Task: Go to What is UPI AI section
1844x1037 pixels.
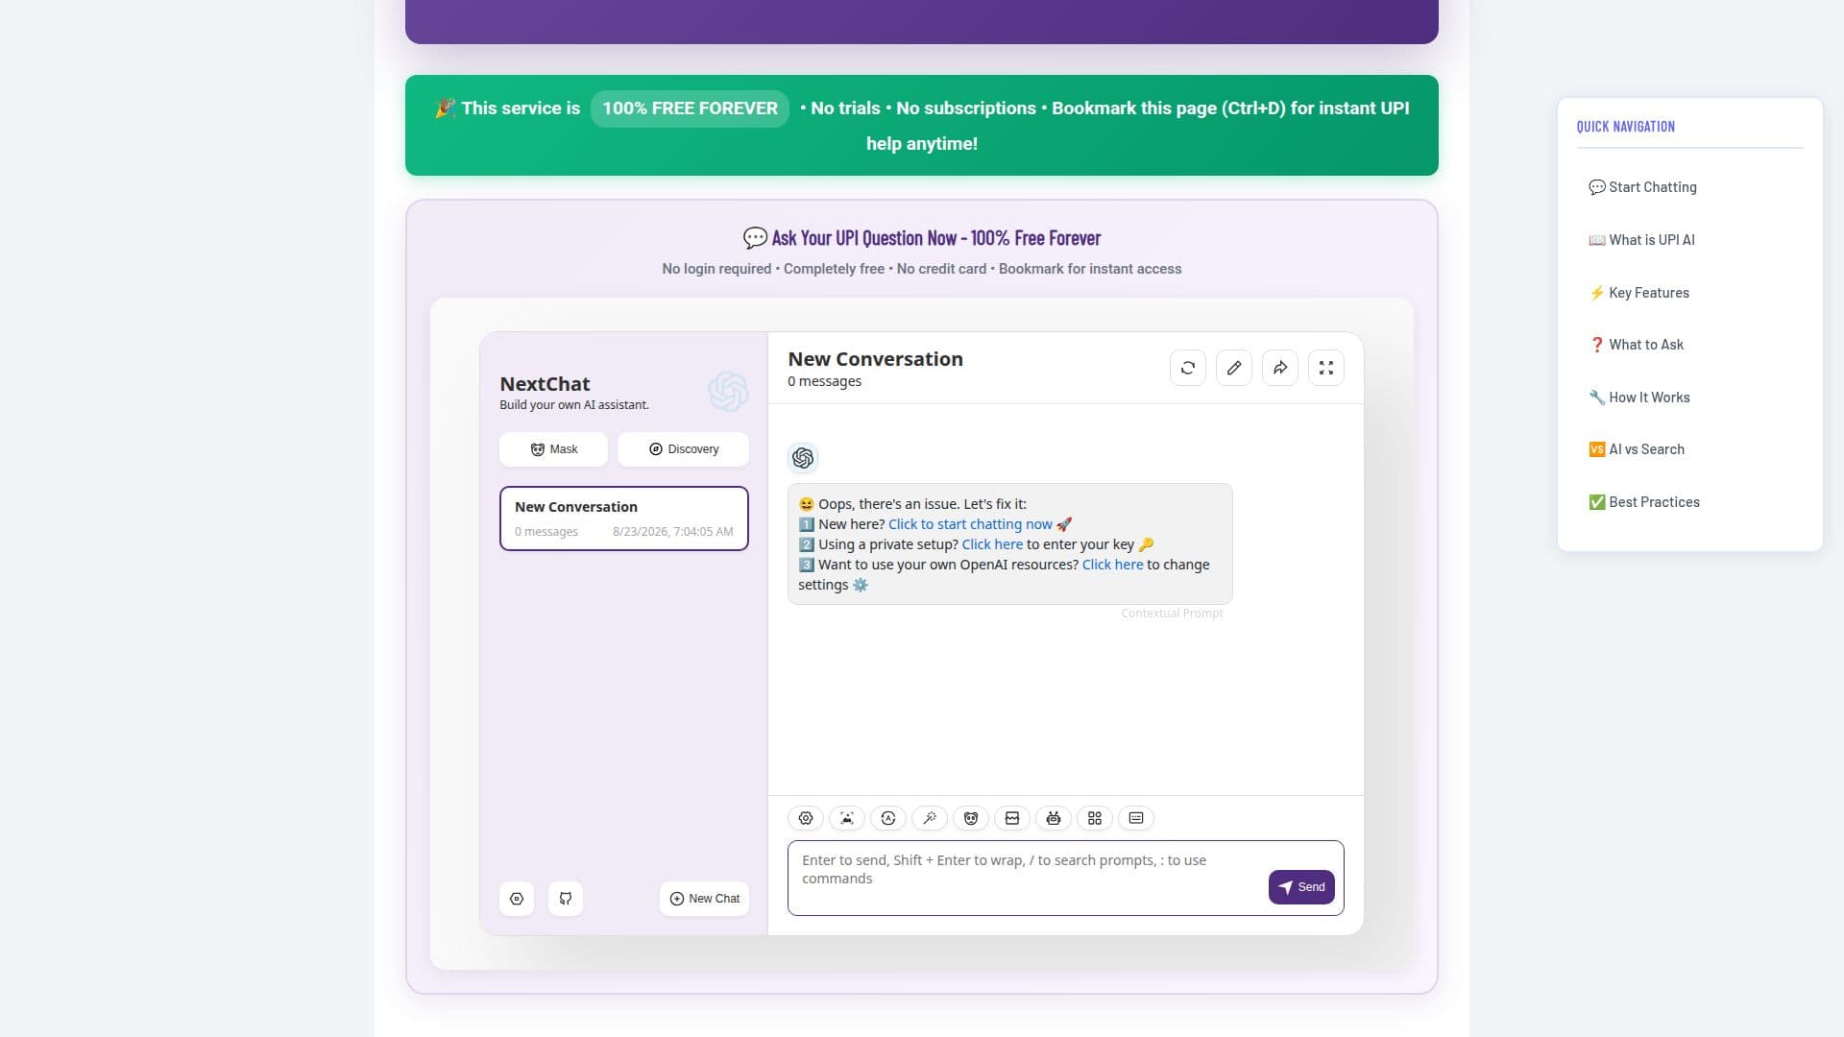Action: (x=1641, y=240)
